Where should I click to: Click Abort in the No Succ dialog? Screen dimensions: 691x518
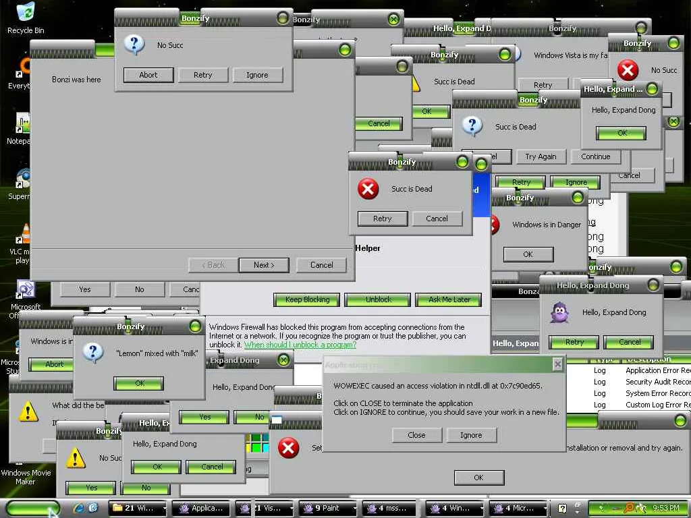coord(148,75)
